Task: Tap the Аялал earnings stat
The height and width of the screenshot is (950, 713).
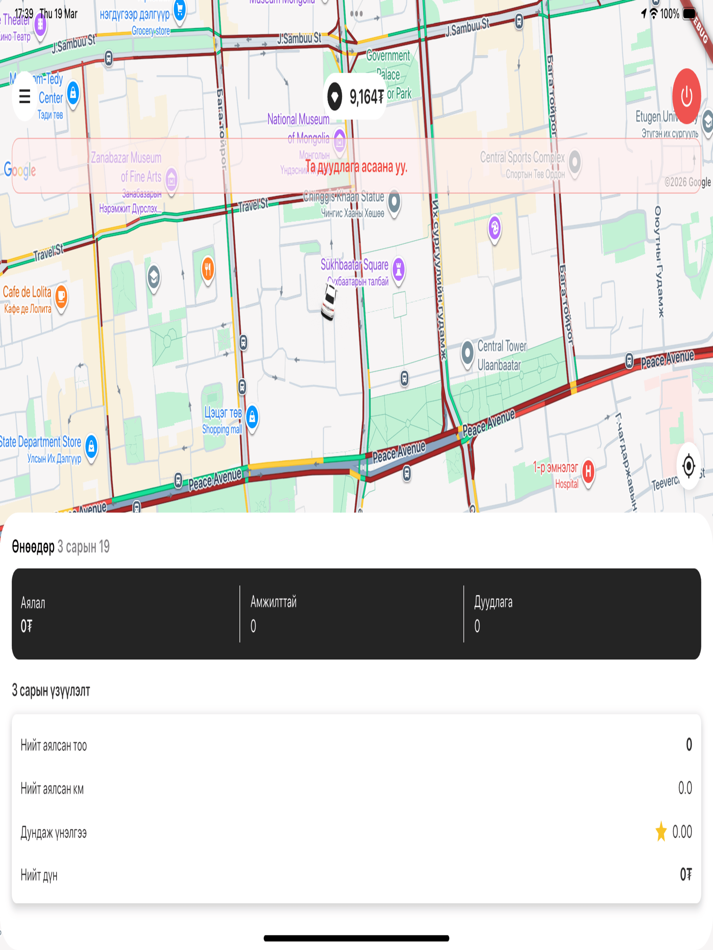Action: coord(125,614)
